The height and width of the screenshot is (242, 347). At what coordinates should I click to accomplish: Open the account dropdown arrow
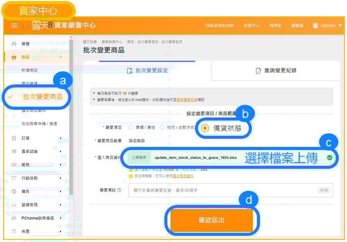340,25
